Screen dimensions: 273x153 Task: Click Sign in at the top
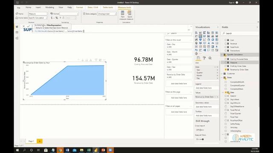coord(231,3)
